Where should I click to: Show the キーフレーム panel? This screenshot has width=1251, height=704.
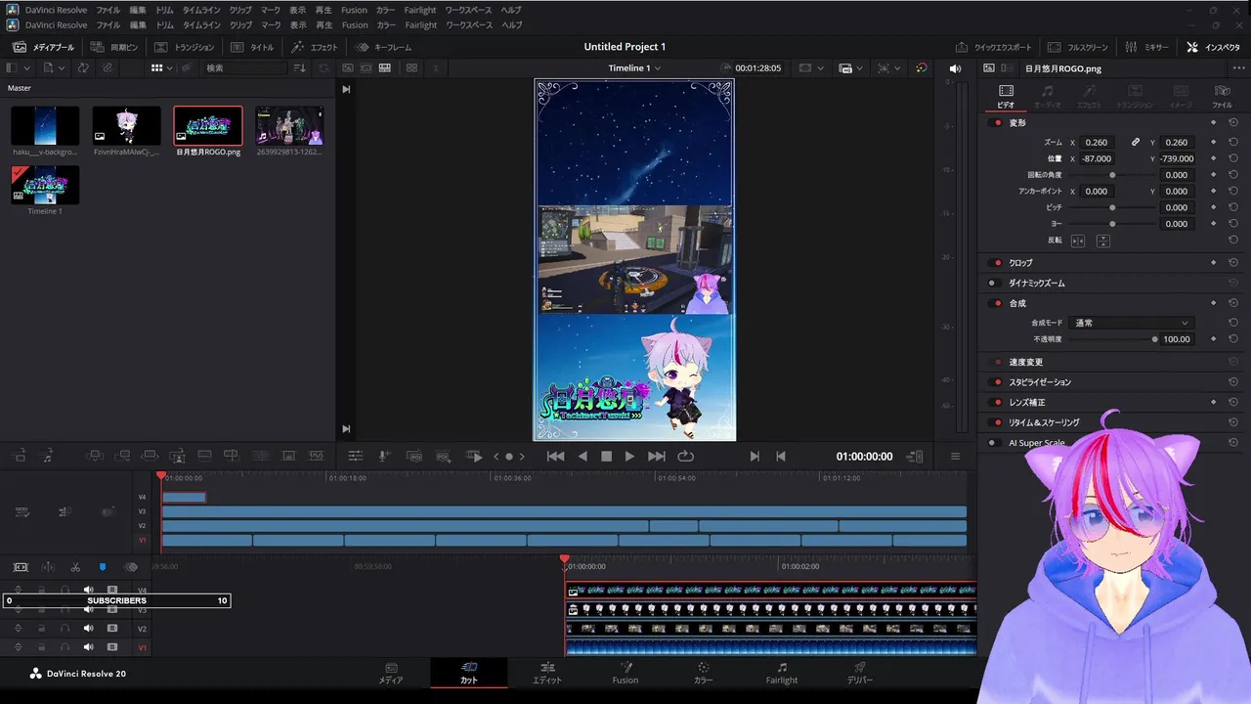tap(383, 47)
